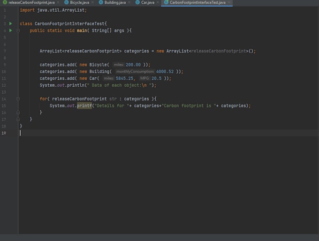Click the string "Details for " on line 15
Viewport: 319px width, 241px height.
(112, 106)
